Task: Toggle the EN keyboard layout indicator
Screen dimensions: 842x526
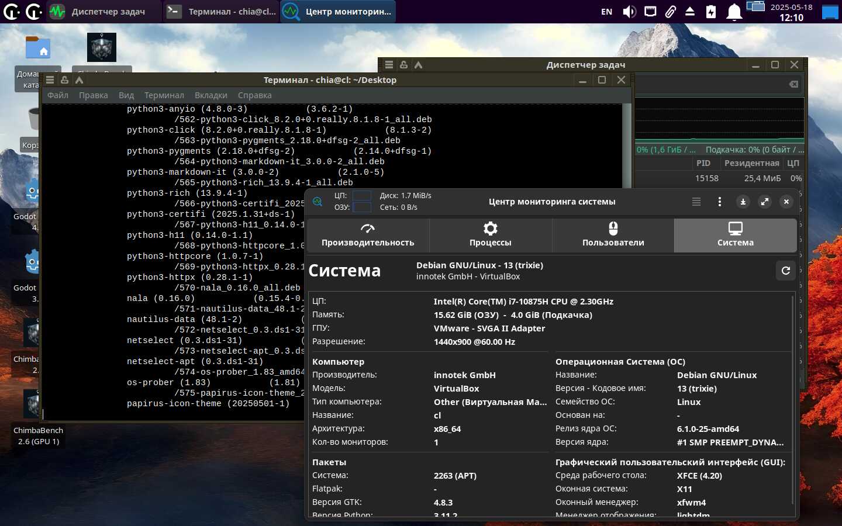Action: click(x=606, y=12)
